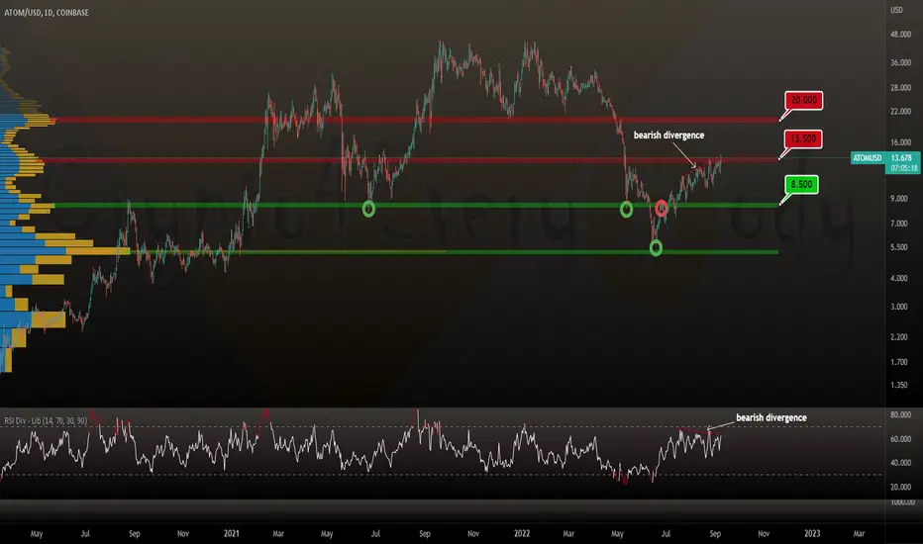The image size is (923, 544).
Task: Click the 20.000 RSI scale label
Action: (900, 487)
